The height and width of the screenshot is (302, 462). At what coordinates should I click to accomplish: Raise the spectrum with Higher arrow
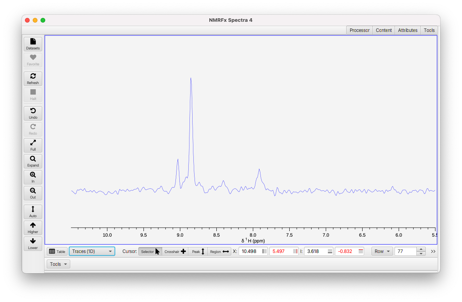click(33, 228)
